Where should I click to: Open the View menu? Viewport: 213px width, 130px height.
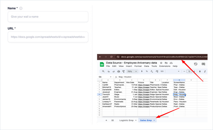point(121,66)
